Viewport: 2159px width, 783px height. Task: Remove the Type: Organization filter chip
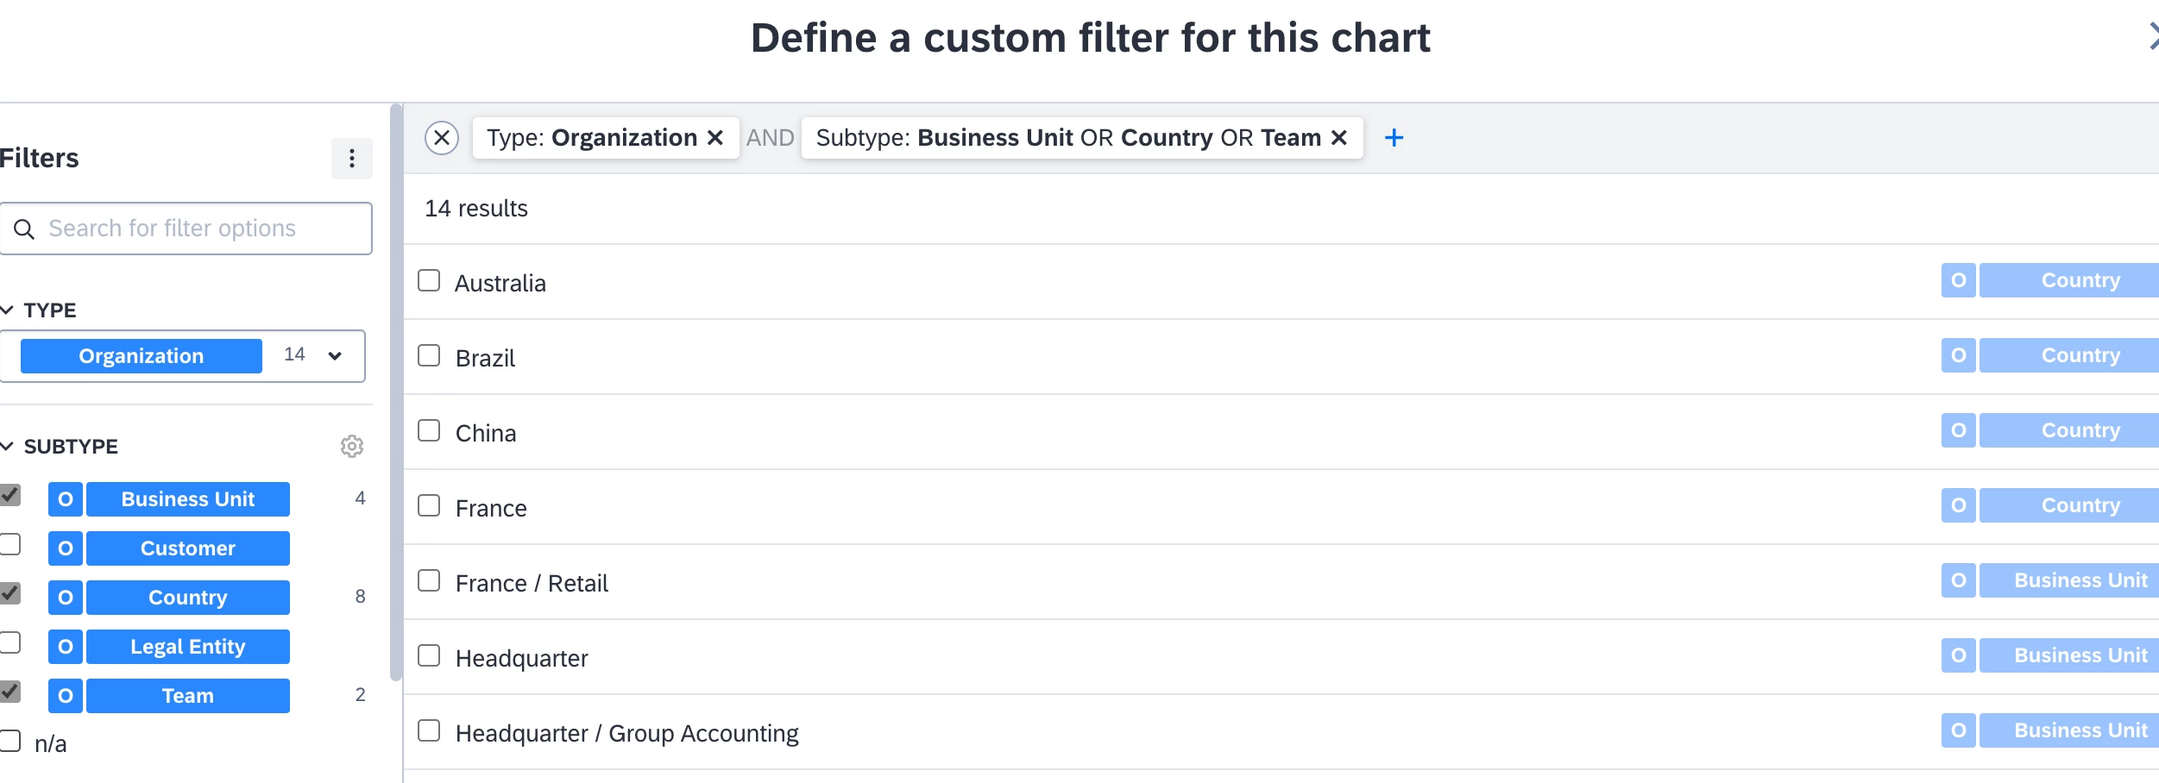pyautogui.click(x=715, y=138)
